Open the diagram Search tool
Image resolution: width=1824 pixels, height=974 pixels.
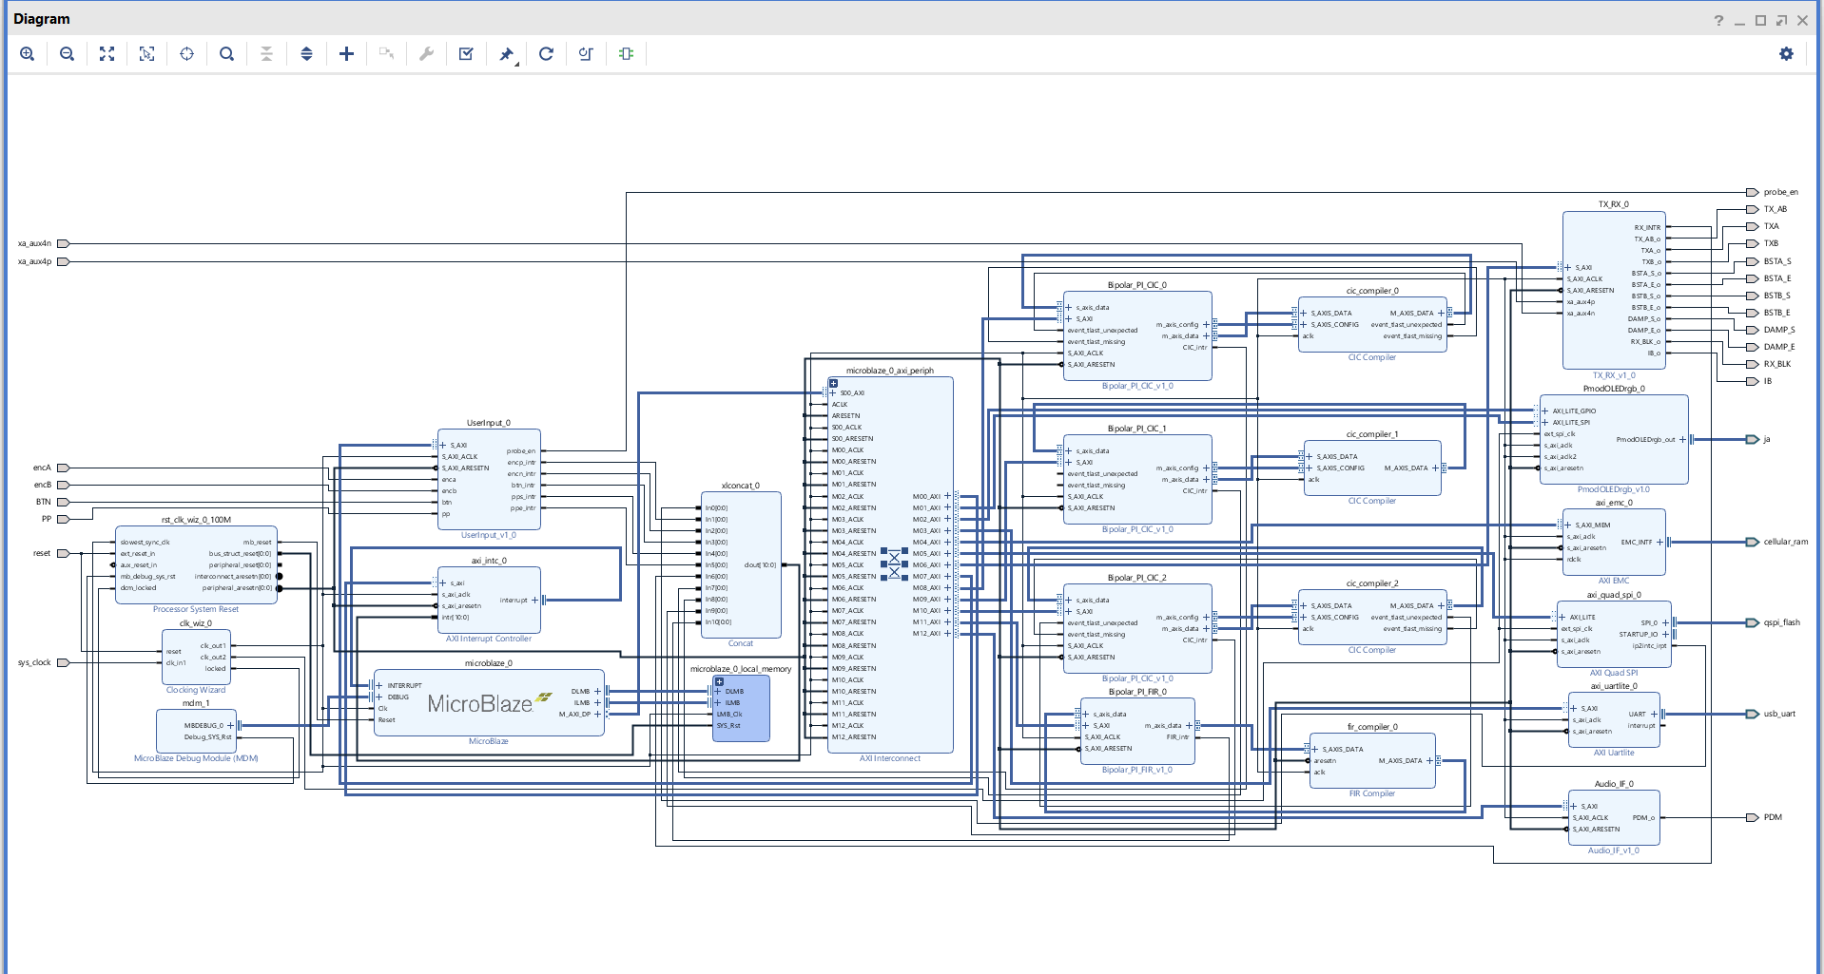click(226, 54)
